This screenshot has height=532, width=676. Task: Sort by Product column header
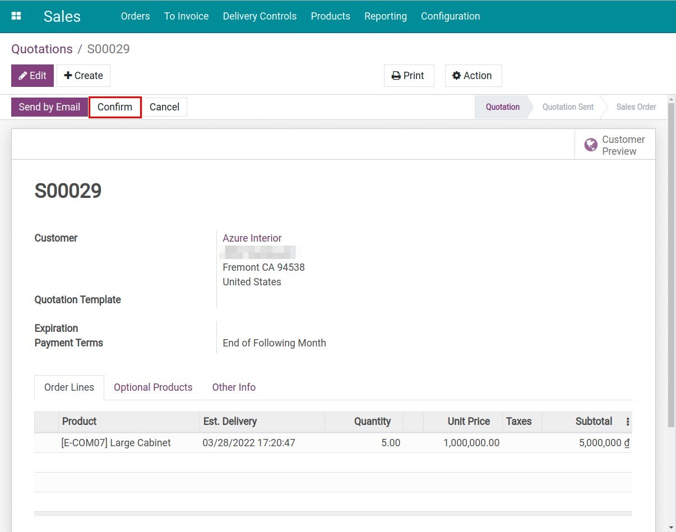click(x=129, y=422)
